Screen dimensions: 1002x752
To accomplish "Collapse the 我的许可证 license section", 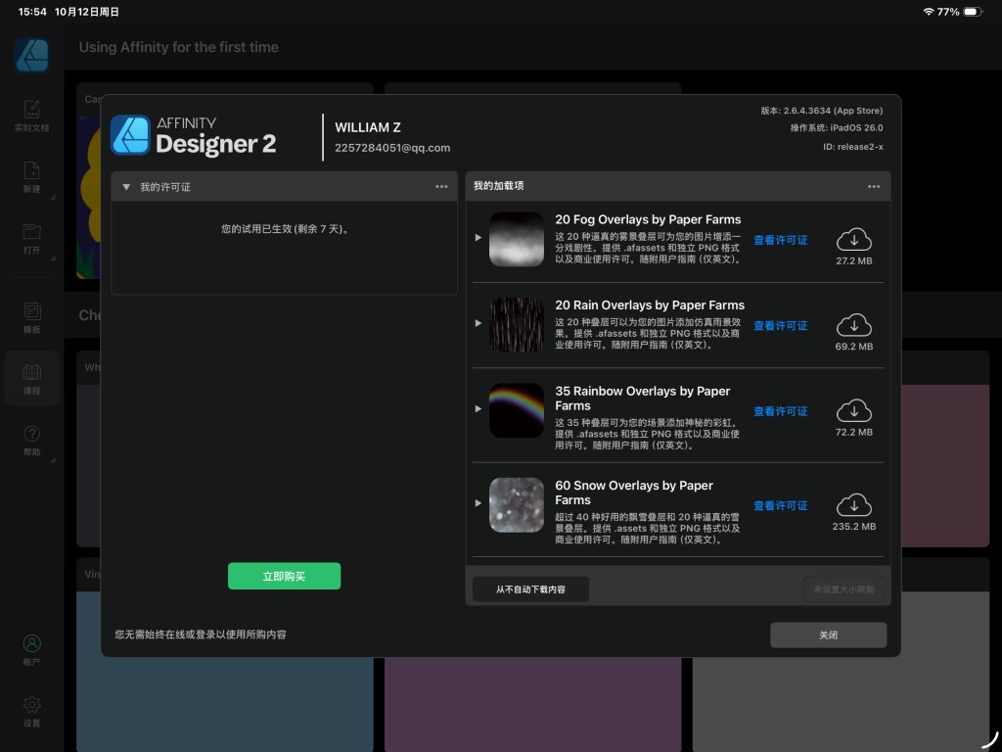I will click(x=126, y=186).
